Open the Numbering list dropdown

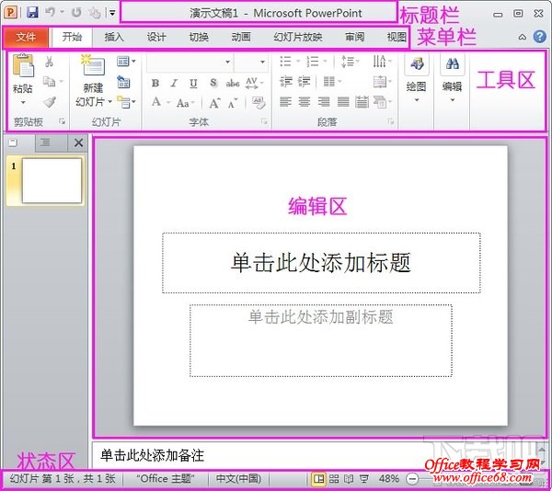pyautogui.click(x=316, y=62)
